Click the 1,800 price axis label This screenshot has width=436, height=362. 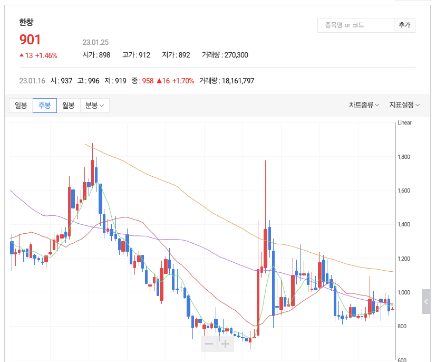click(x=404, y=157)
